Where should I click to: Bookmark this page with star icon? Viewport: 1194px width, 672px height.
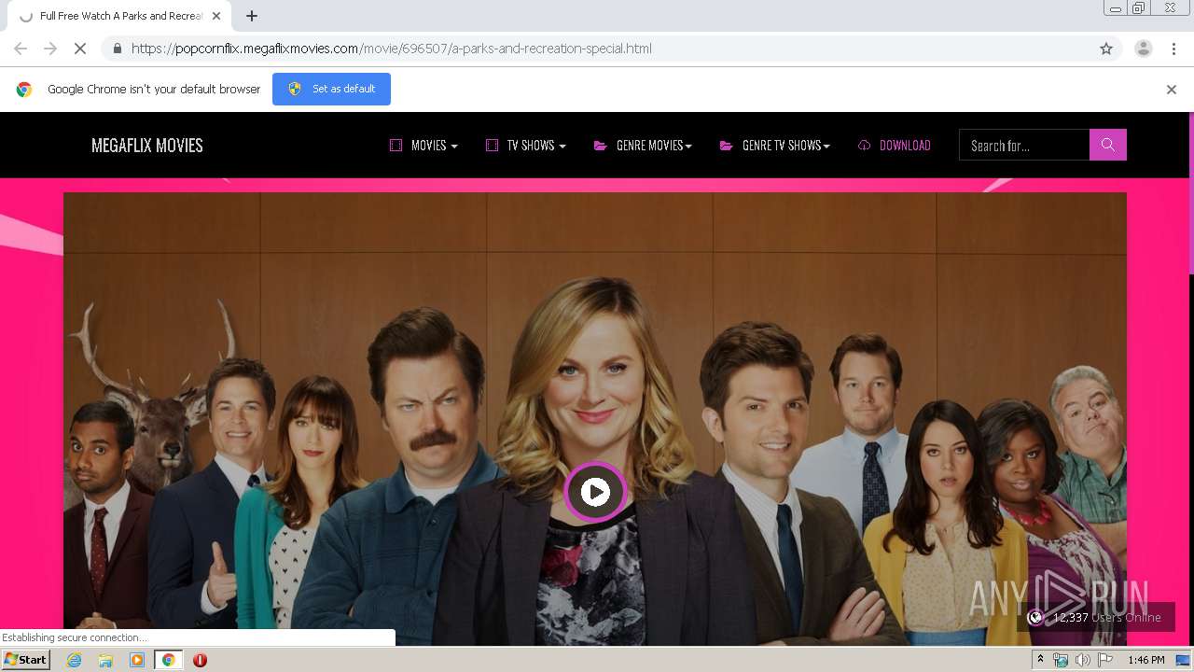point(1106,49)
